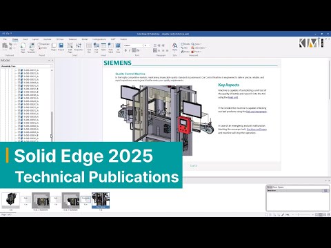Follow the 'doors will open' hyperlink
Viewport: 331px width, 248px height.
point(257,130)
